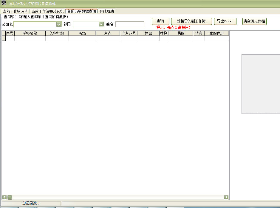Click the 清空历史数据 button

[x=254, y=21]
